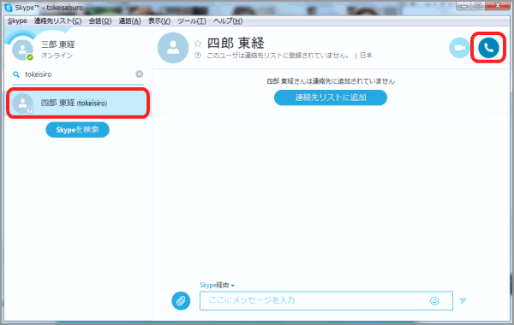Viewport: 514px width, 325px height.
Task: Select the 四郎 東経 (tokeisiro) search result
Action: click(x=78, y=103)
